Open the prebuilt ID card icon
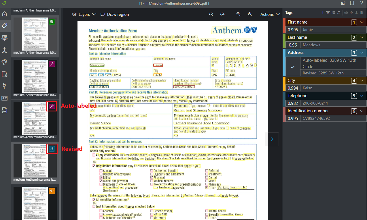The height and width of the screenshot is (220, 367). coord(4,98)
